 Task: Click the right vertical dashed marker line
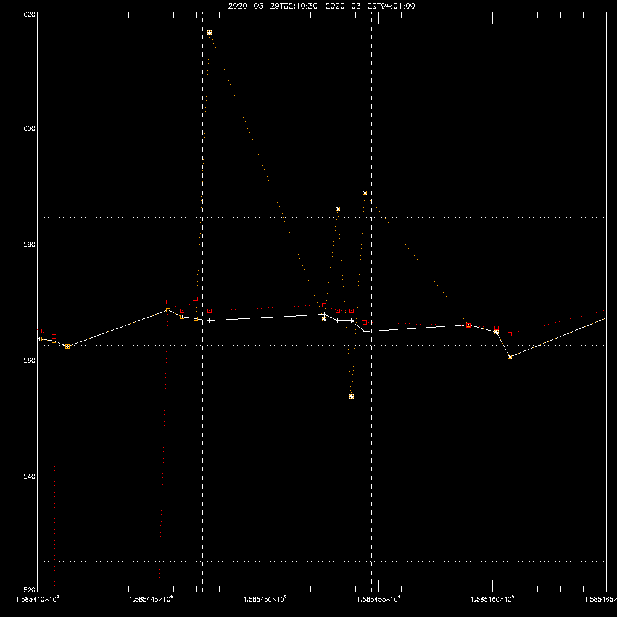(372, 302)
